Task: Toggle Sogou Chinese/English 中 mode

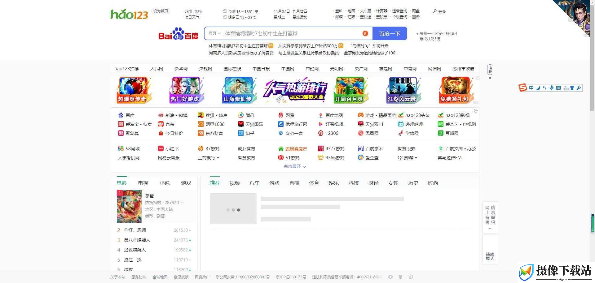Action: [531, 88]
